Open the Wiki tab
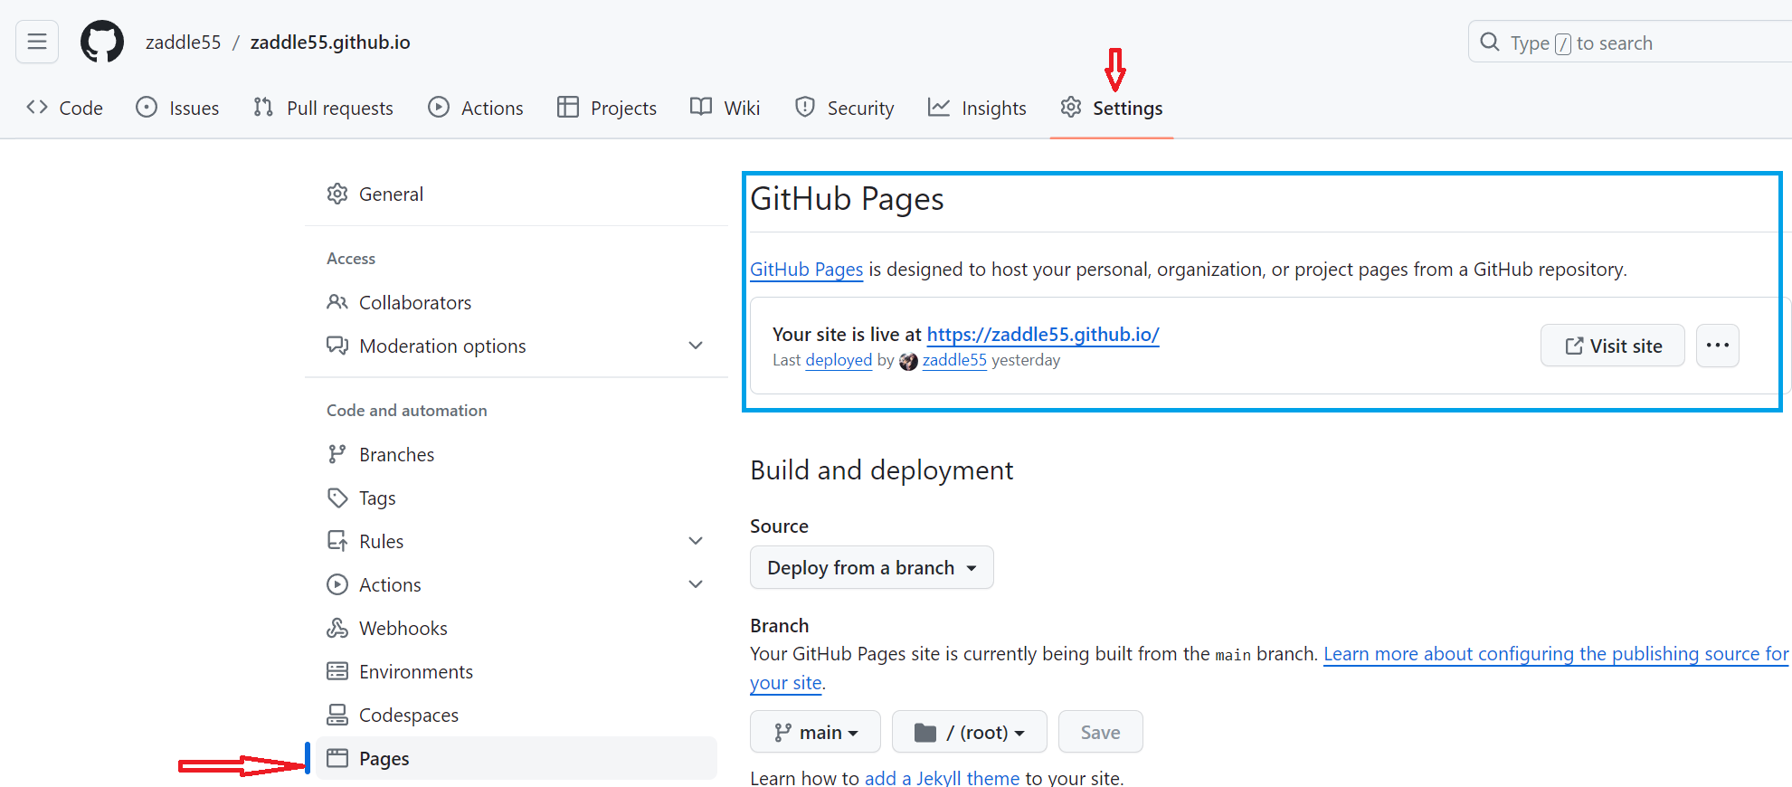The width and height of the screenshot is (1792, 787). (x=725, y=108)
